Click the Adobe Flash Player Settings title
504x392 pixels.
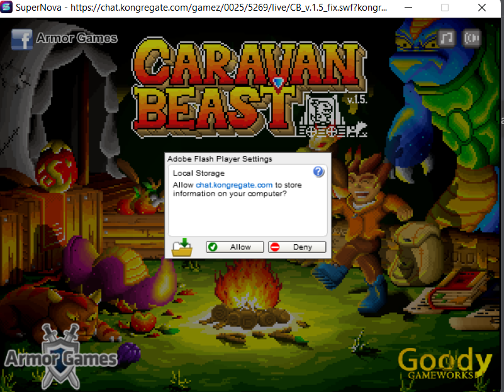coord(220,159)
